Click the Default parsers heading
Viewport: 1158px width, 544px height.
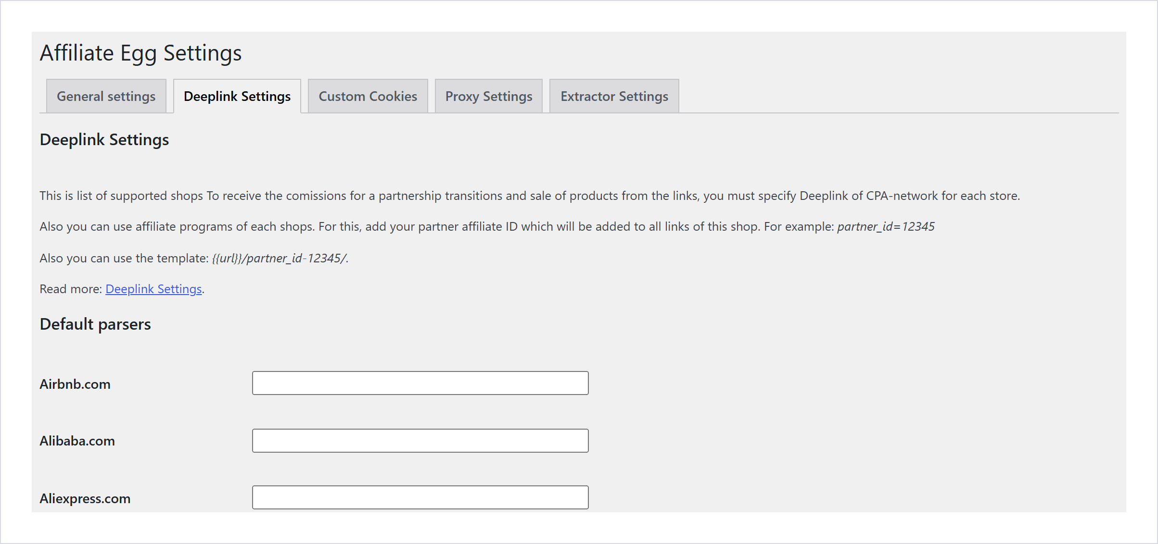tap(95, 324)
